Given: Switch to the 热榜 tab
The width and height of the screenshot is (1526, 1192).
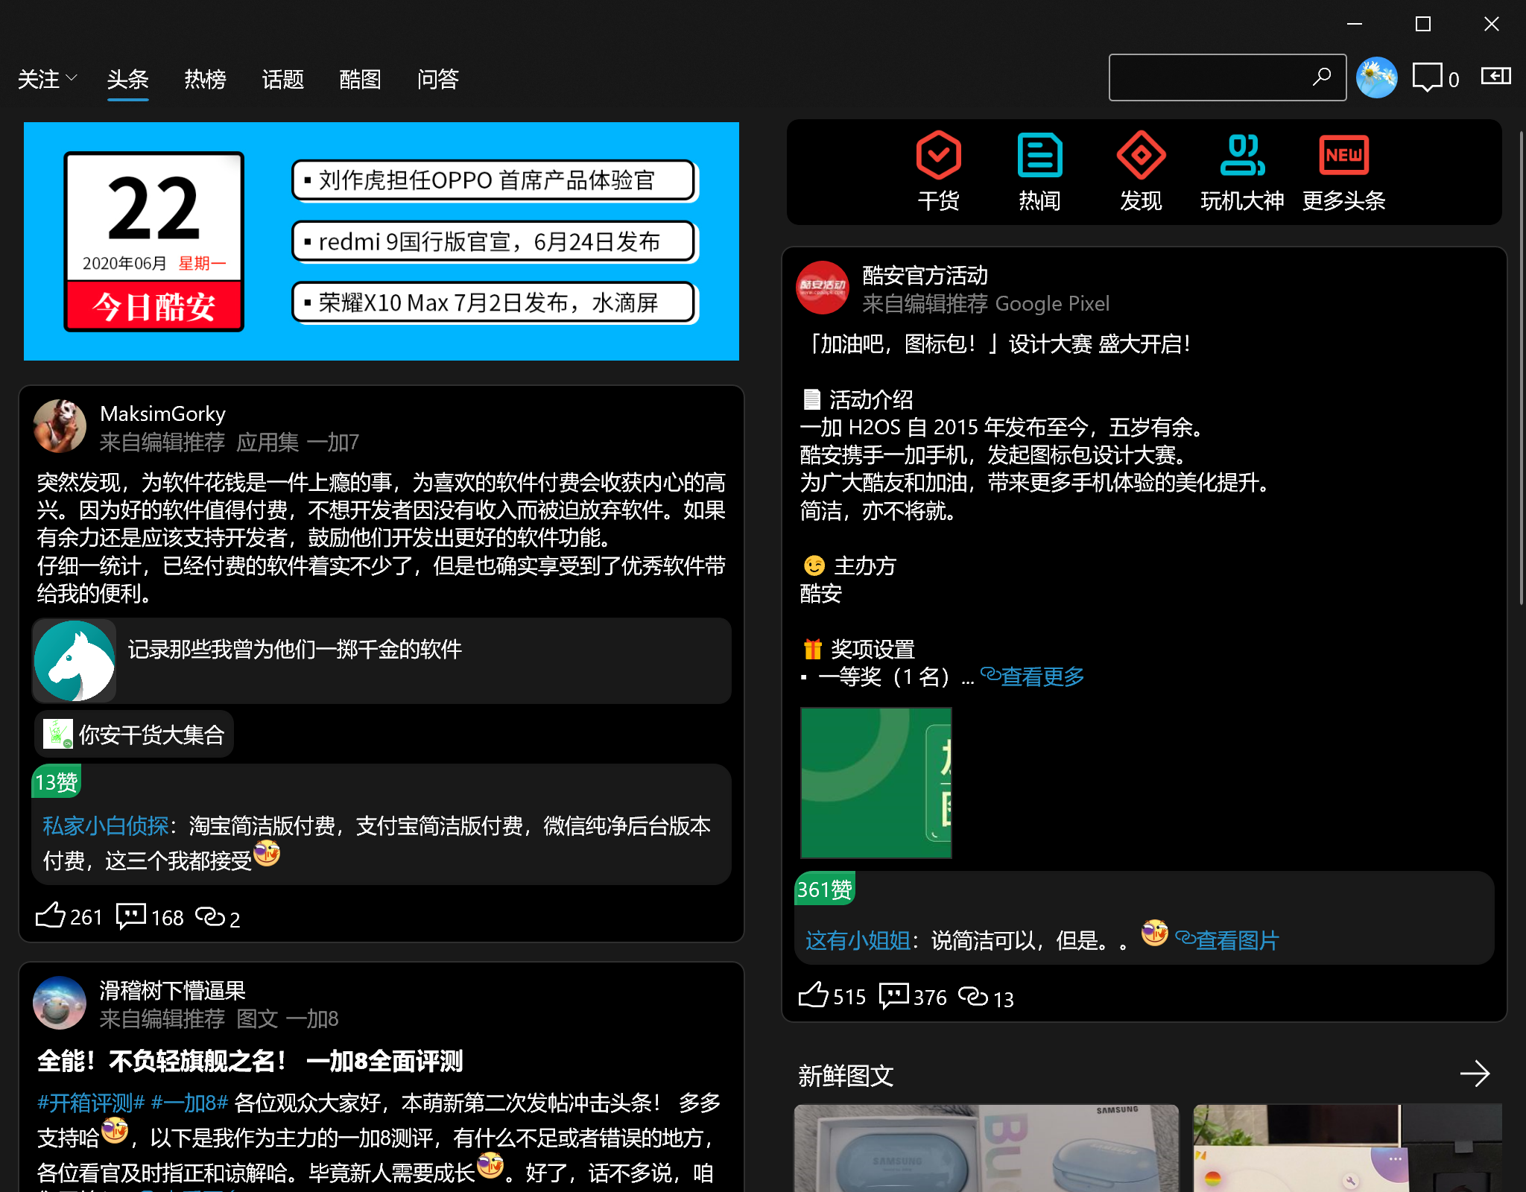Looking at the screenshot, I should (x=205, y=79).
